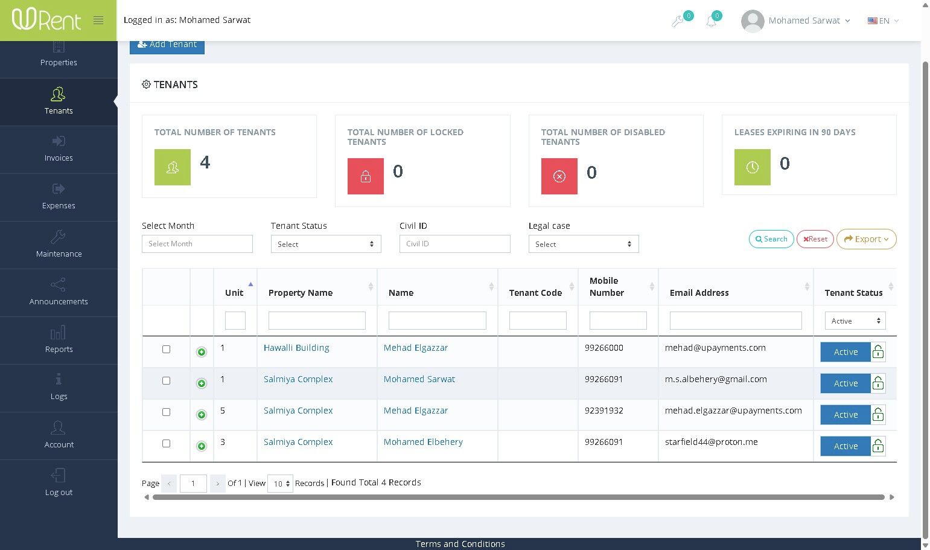Tick the checkbox for Mohamed Elbehery row

point(167,444)
